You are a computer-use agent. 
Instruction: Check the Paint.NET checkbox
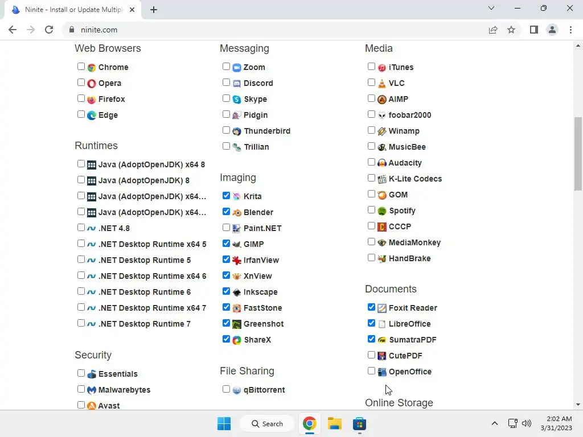pyautogui.click(x=226, y=228)
